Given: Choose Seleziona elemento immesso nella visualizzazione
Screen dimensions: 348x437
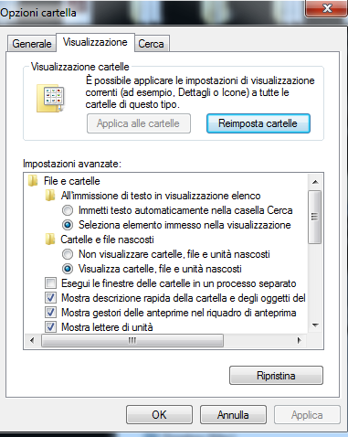Looking at the screenshot, I should tap(68, 225).
